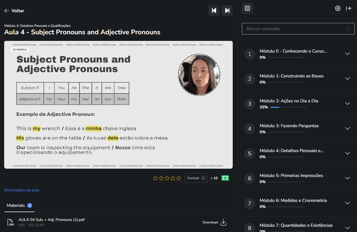Image resolution: width=357 pixels, height=232 pixels.
Task: Click the number 4 module badge
Action: point(250,129)
